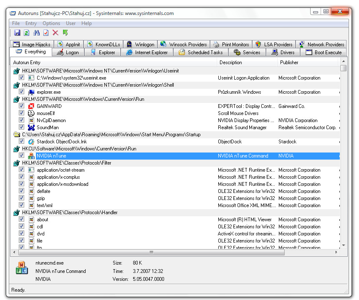The width and height of the screenshot is (359, 300).
Task: Click the SoundMan entry icon
Action: pyautogui.click(x=31, y=127)
